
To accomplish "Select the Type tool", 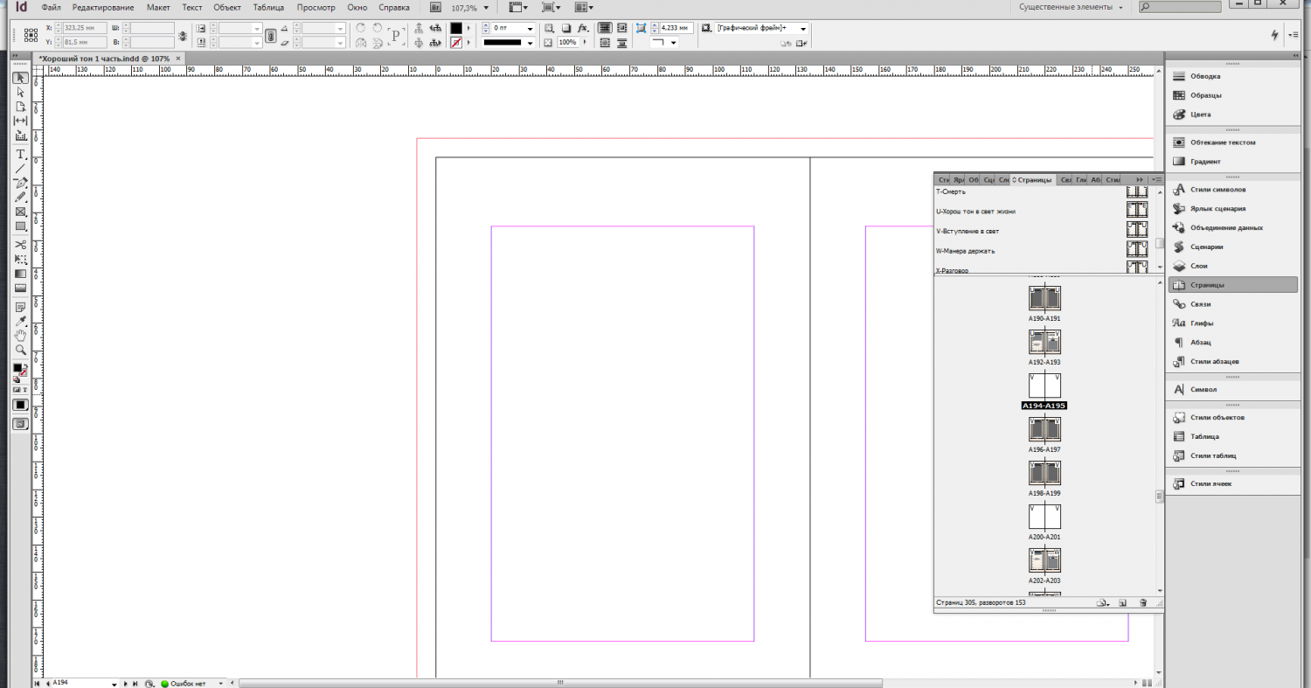I will click(20, 154).
